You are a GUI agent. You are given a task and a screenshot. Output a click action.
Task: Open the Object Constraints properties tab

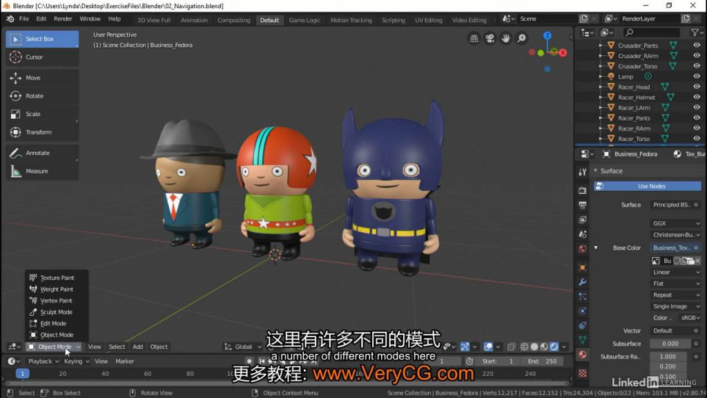pos(583,325)
